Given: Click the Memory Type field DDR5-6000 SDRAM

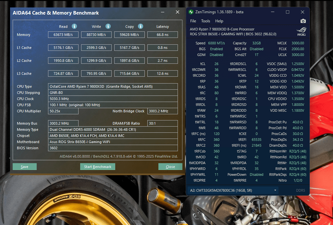Looking at the screenshot, I should [x=113, y=129].
